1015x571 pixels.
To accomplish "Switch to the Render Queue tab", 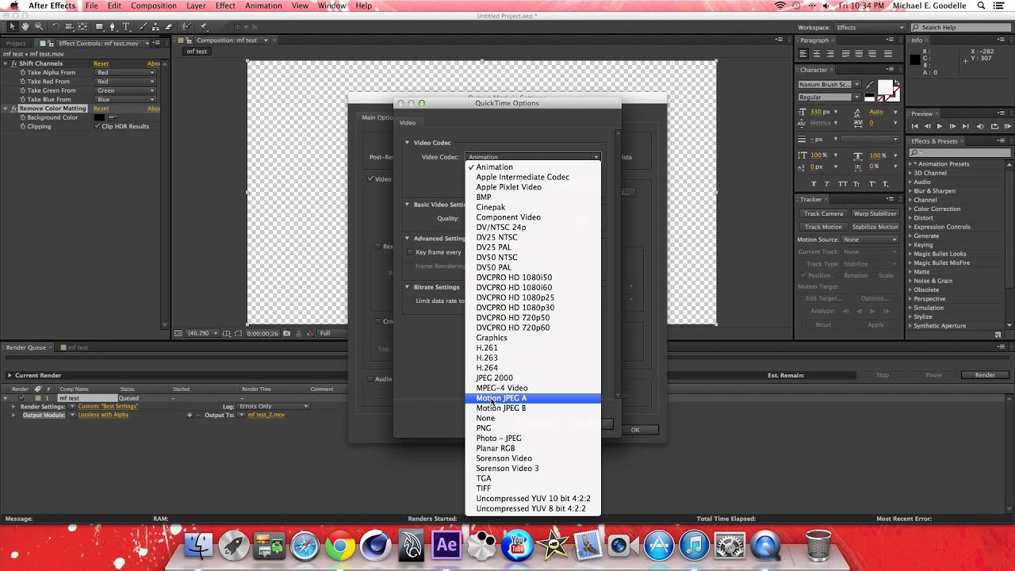I will coord(26,347).
